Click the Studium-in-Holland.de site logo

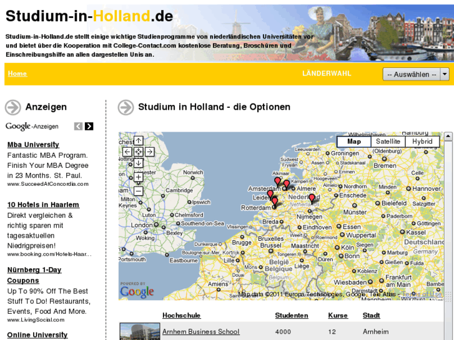coord(89,16)
